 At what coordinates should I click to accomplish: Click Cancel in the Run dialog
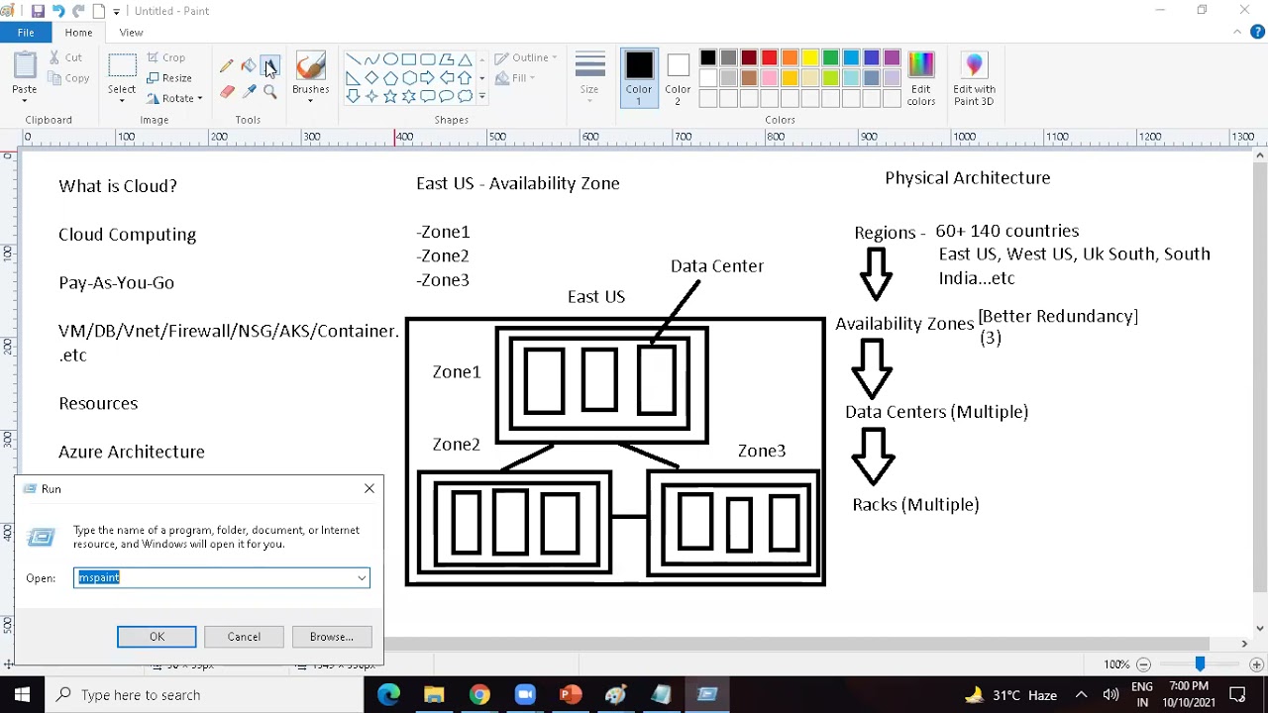click(244, 637)
